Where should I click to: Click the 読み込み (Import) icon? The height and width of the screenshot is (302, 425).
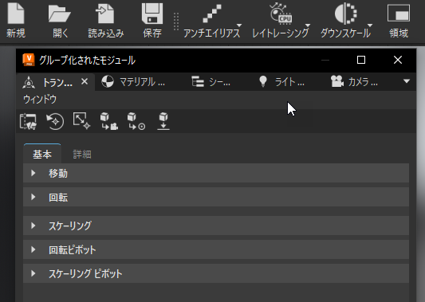[105, 14]
